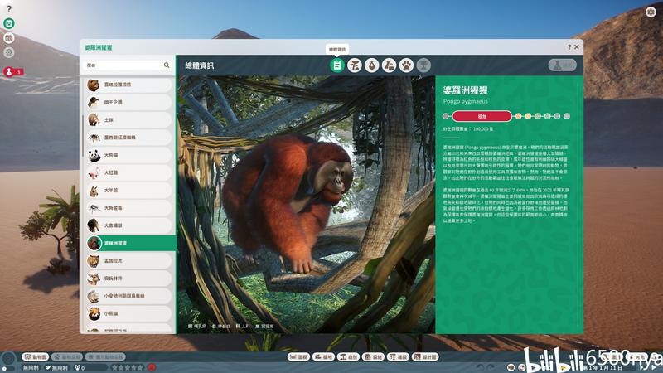Click the redo arrow in bottom bar

491,367
